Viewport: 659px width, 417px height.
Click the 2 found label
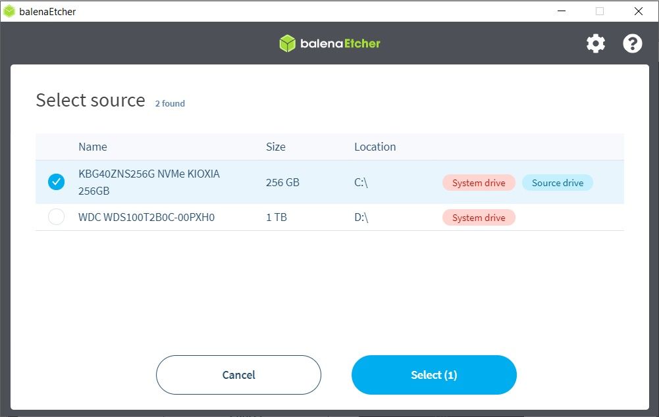(169, 103)
